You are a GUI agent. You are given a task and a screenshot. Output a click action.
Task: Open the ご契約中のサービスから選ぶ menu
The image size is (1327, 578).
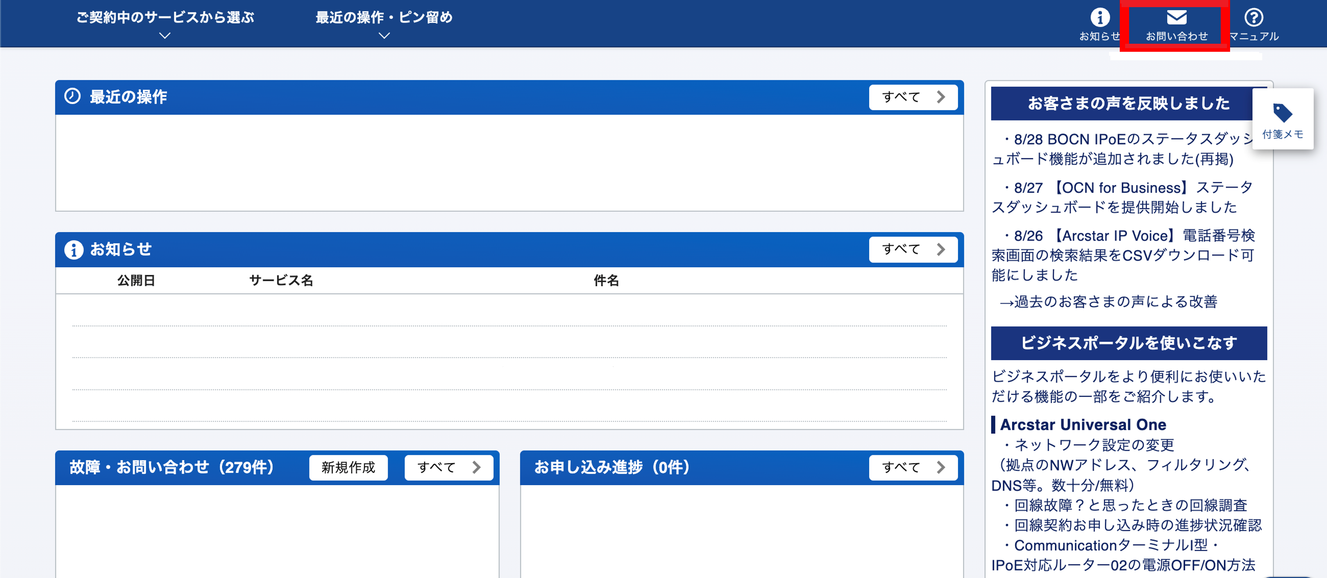pyautogui.click(x=164, y=17)
